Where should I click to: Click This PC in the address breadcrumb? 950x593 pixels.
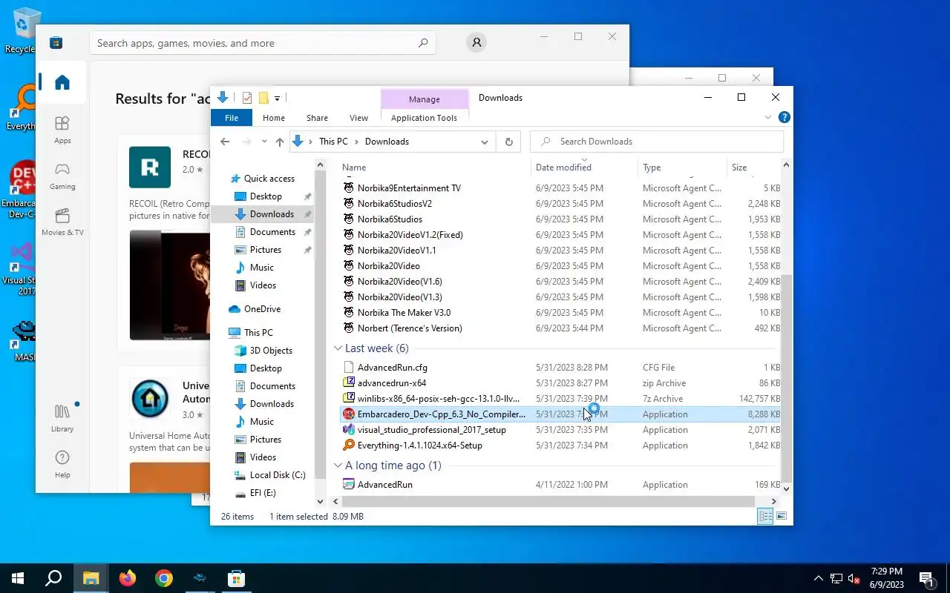pyautogui.click(x=333, y=142)
